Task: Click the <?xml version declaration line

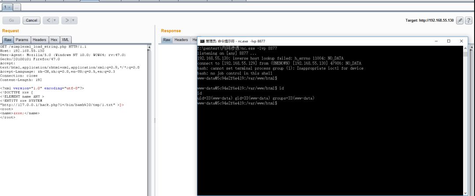Action: pyautogui.click(x=42, y=88)
